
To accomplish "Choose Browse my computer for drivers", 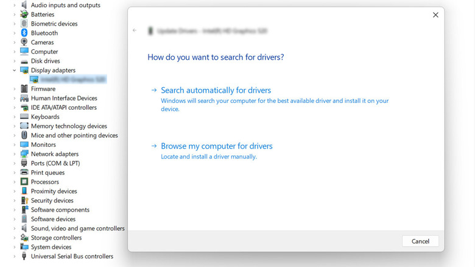I will (216, 146).
